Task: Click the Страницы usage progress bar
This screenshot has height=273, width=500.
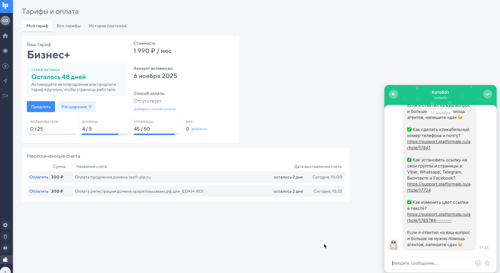Action: point(156,134)
